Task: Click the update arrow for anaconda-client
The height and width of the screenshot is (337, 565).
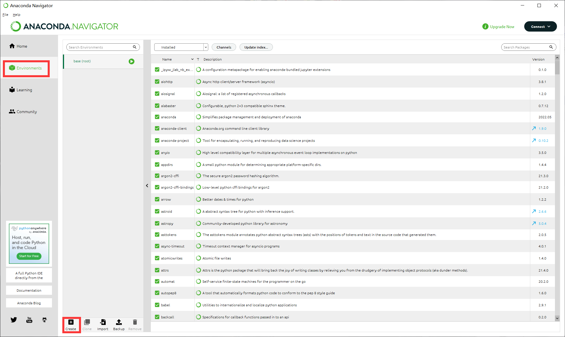Action: (x=534, y=129)
